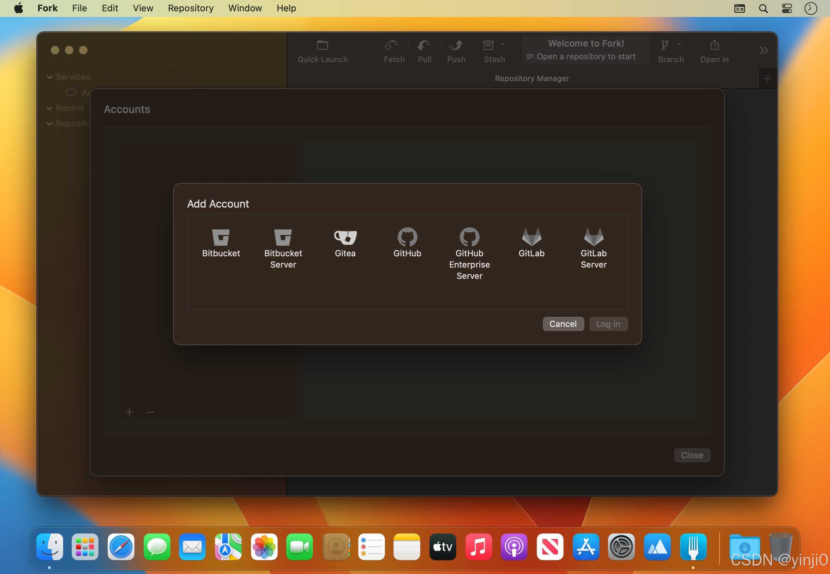Cancel the Add Account dialog
The image size is (830, 574).
point(563,324)
